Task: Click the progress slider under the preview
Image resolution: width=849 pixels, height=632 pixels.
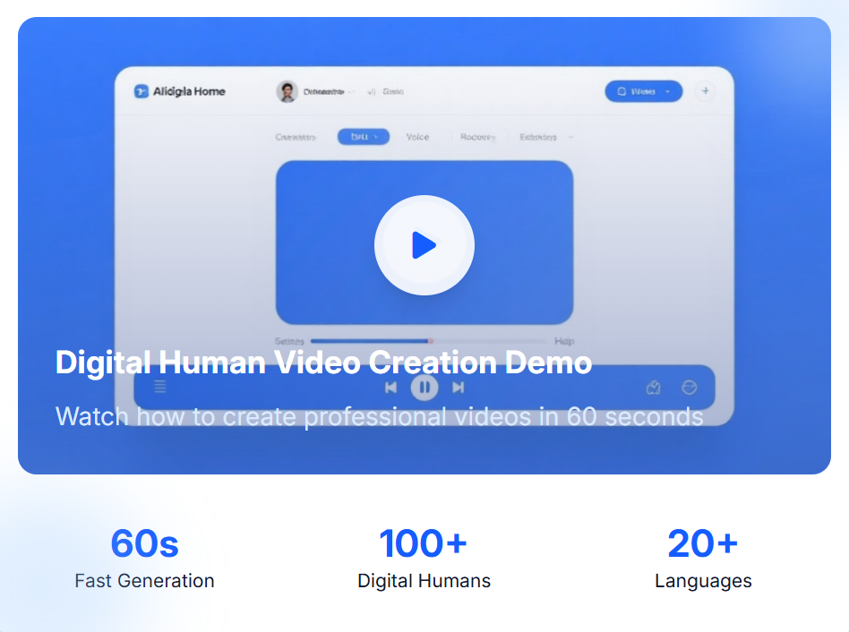Action: tap(427, 341)
